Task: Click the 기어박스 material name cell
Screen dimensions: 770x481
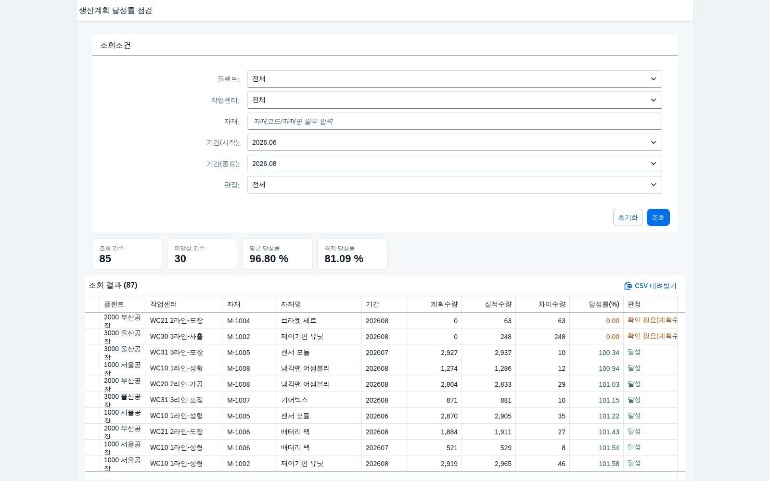Action: coord(319,400)
